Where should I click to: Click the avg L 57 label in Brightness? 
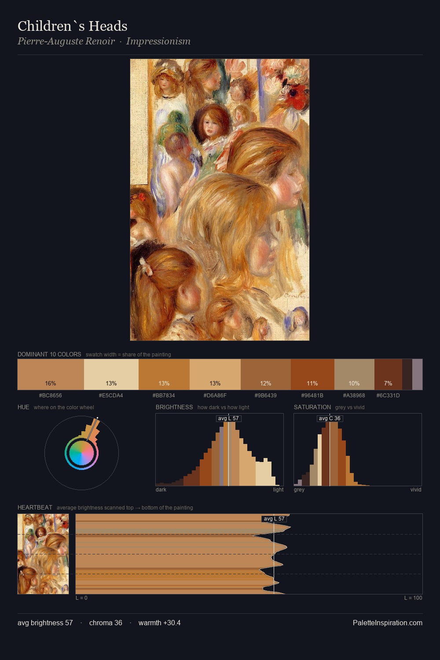pos(228,418)
